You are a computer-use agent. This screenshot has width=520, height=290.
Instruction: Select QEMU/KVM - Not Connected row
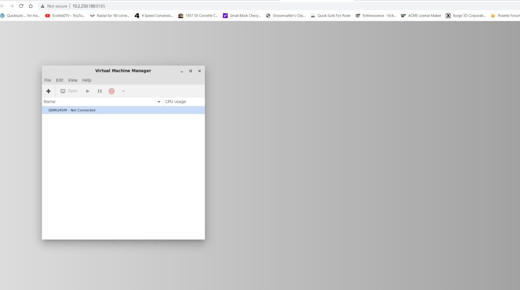(x=123, y=110)
